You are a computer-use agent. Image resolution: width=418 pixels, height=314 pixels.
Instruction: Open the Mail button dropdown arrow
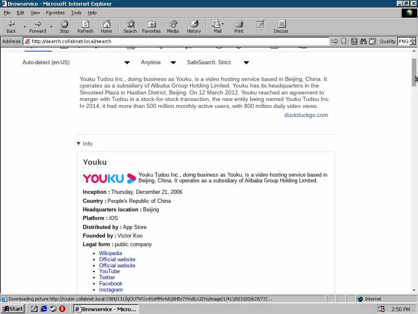222,24
